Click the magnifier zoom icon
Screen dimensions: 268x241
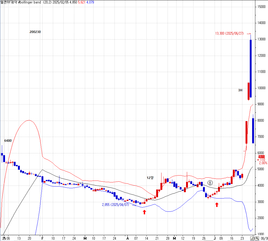click(257, 238)
